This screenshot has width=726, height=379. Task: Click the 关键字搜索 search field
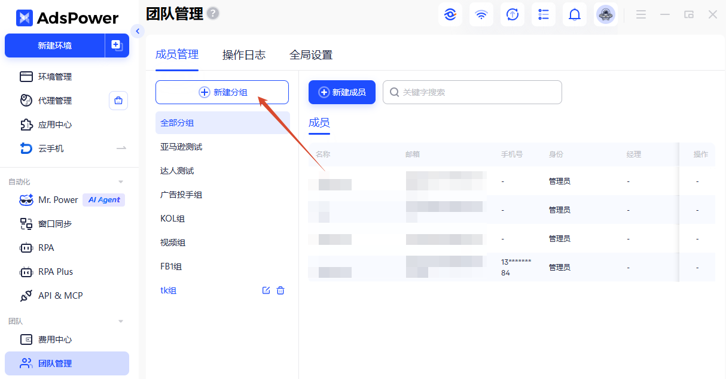(x=472, y=92)
